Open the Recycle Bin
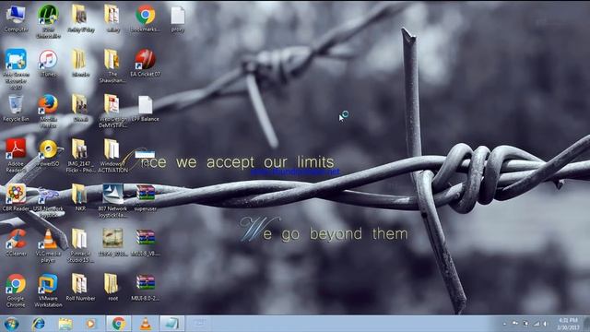The height and width of the screenshot is (332, 590). pos(16,109)
